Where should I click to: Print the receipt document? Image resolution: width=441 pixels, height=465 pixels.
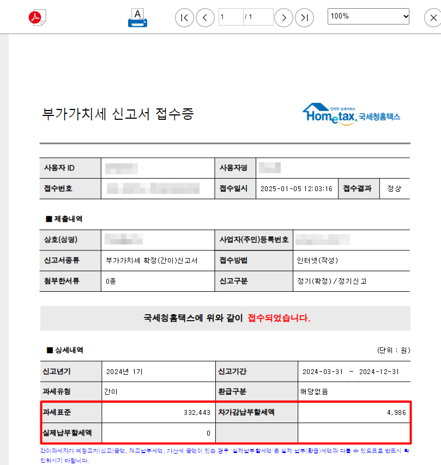(x=137, y=17)
